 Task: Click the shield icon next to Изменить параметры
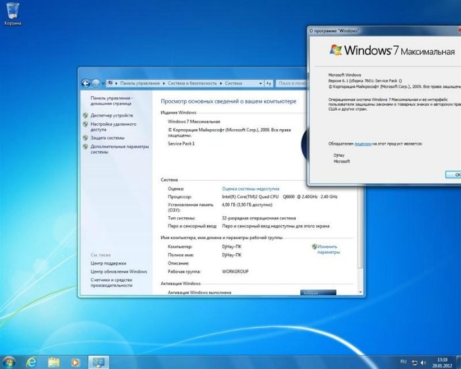[x=314, y=246]
